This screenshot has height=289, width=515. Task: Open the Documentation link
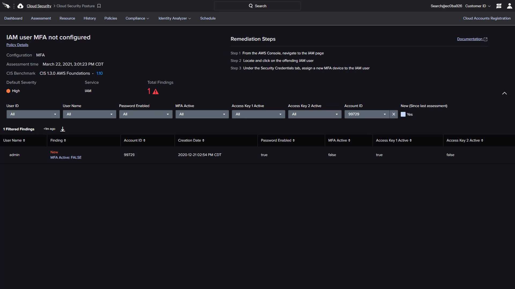470,39
